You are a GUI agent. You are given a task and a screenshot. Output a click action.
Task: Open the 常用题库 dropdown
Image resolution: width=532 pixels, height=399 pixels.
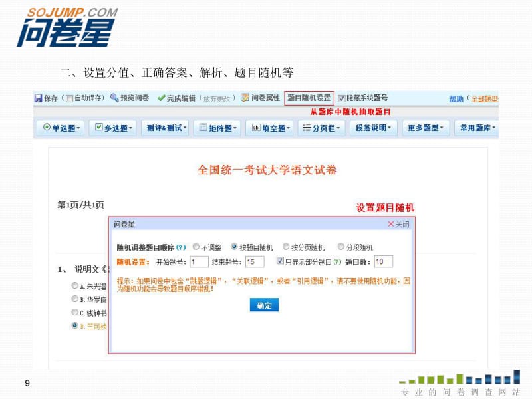coord(477,128)
